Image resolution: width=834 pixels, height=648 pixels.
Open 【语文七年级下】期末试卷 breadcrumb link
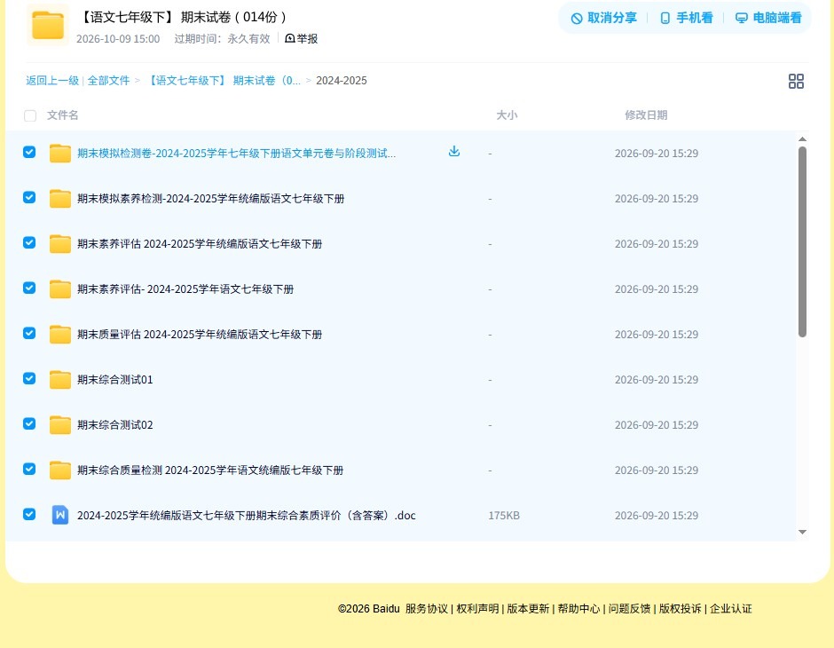(x=223, y=81)
